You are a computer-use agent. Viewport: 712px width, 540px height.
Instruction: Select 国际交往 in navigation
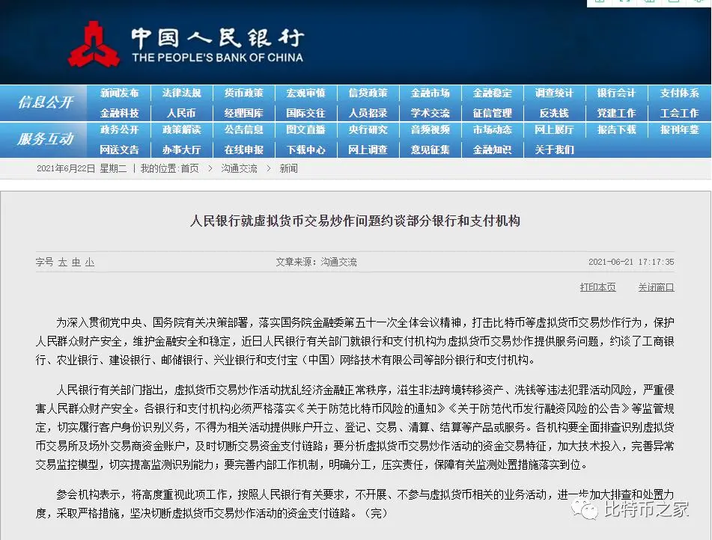[x=305, y=113]
